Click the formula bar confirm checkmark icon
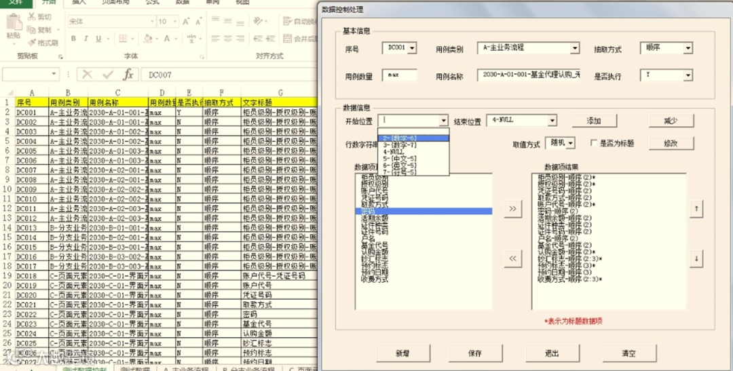The image size is (733, 371). 108,75
